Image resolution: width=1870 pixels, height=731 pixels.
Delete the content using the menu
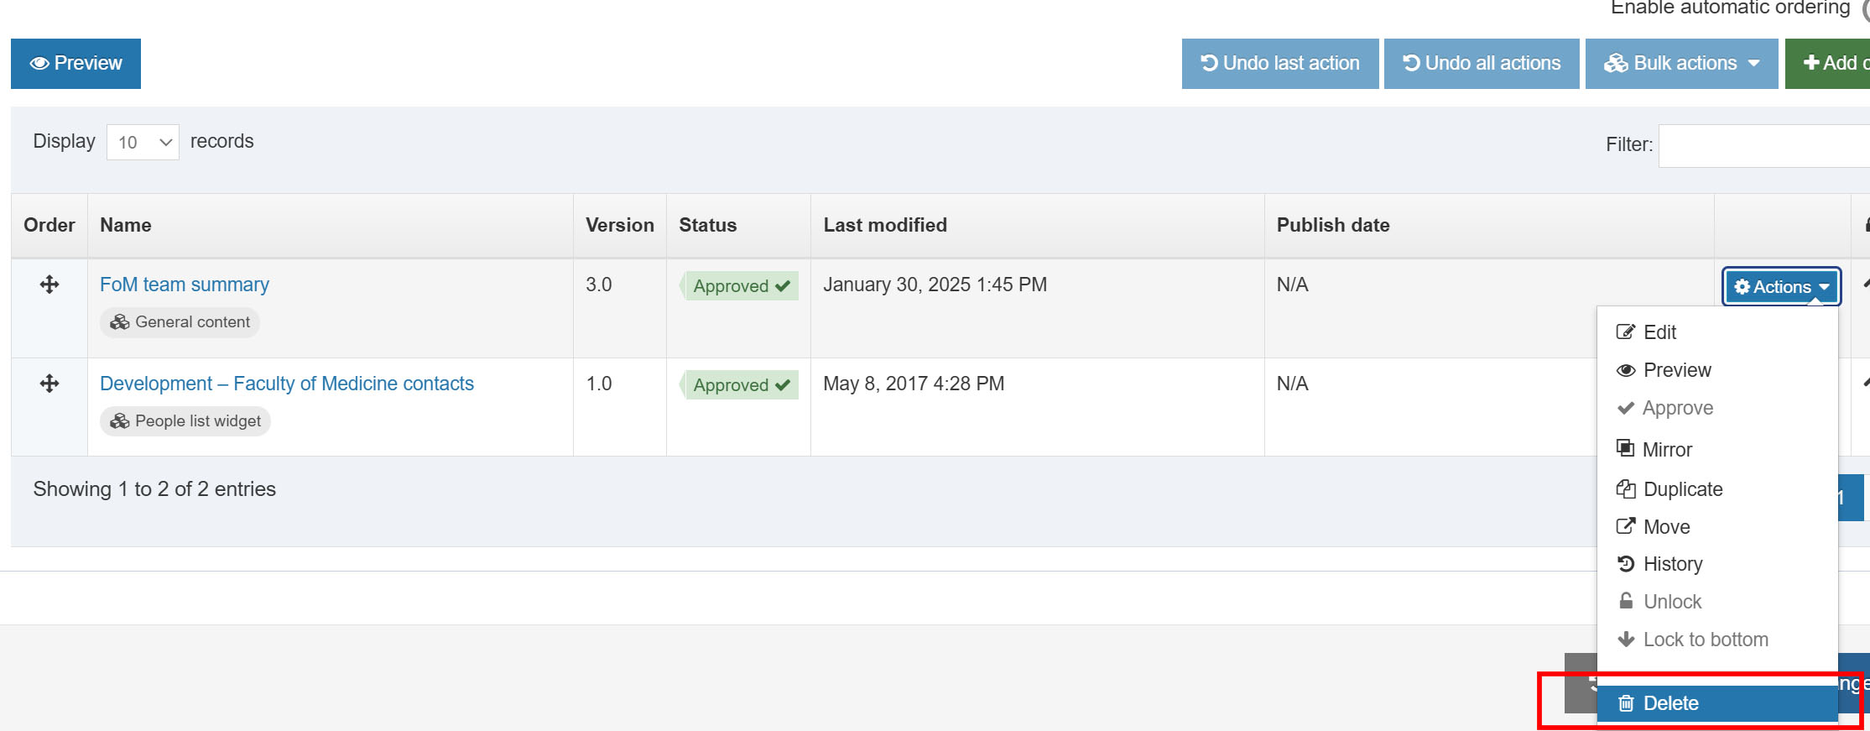pyautogui.click(x=1670, y=703)
